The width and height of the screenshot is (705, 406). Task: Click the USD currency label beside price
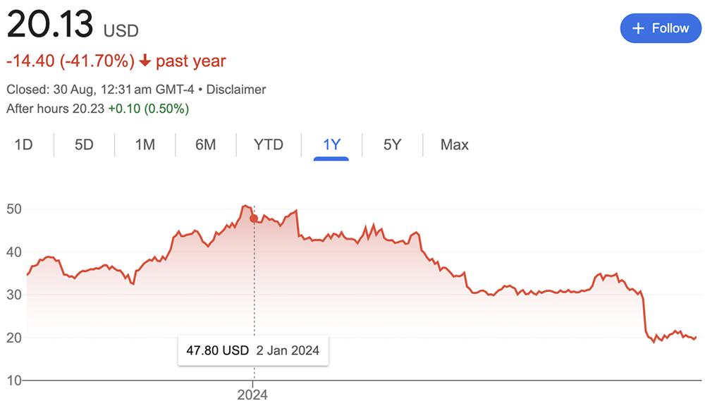(x=121, y=31)
